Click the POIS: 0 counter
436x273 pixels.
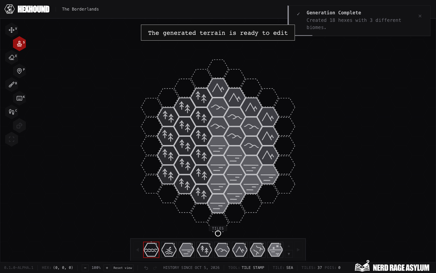(x=332, y=268)
